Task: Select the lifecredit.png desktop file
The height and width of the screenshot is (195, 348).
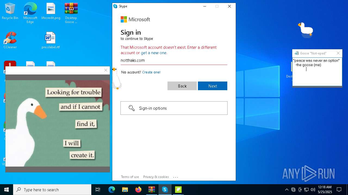Action: (x=51, y=11)
